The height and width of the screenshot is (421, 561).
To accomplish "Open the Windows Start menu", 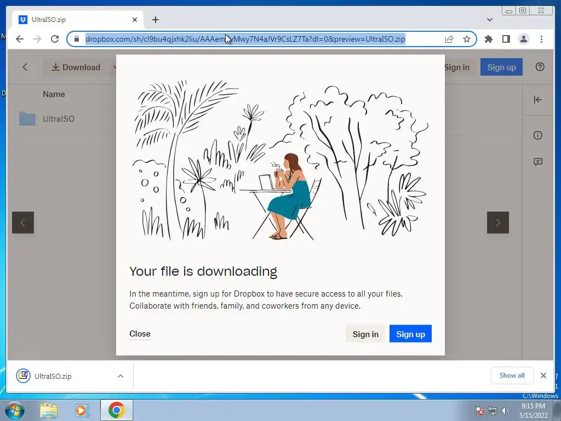I will [x=14, y=410].
